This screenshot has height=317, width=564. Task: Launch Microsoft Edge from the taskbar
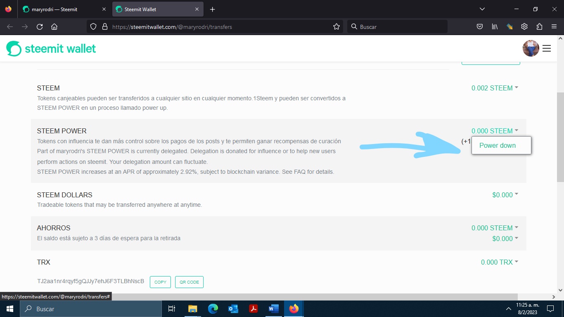213,309
